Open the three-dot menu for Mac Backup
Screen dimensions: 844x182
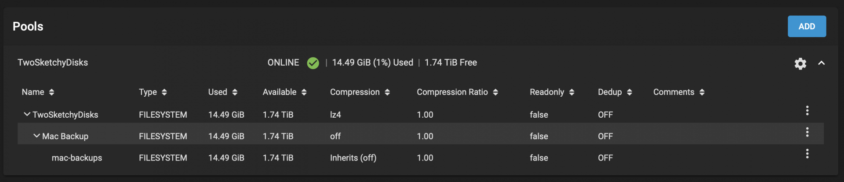point(807,132)
